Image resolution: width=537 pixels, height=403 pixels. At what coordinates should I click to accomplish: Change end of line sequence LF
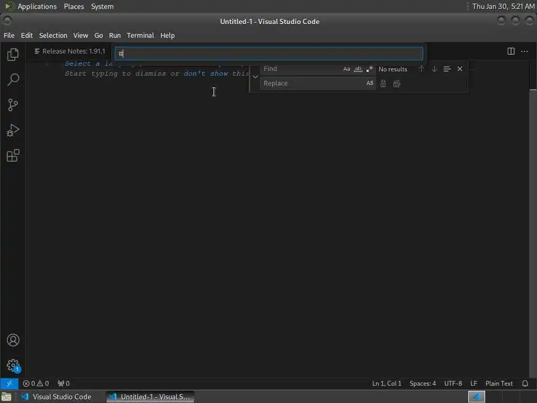tap(474, 384)
